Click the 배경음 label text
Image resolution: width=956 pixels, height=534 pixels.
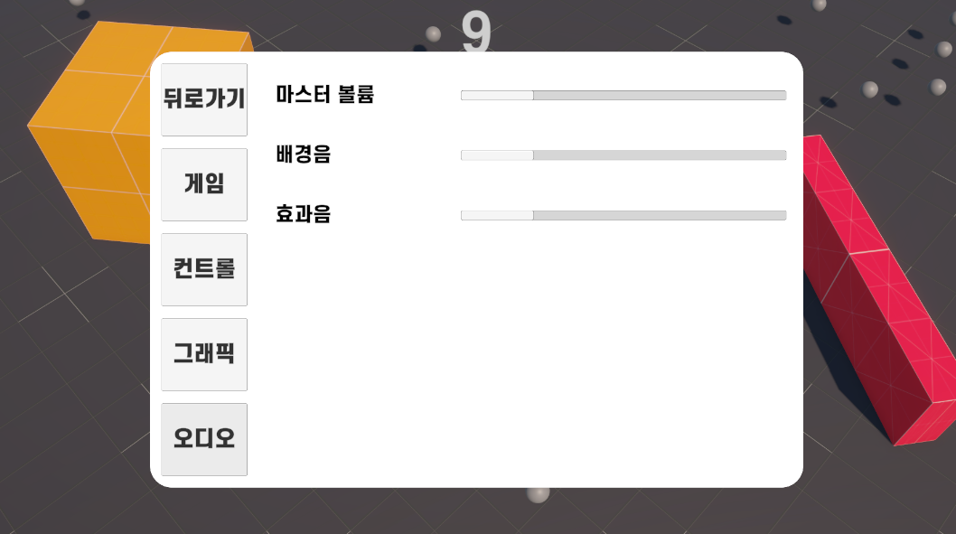pos(303,154)
